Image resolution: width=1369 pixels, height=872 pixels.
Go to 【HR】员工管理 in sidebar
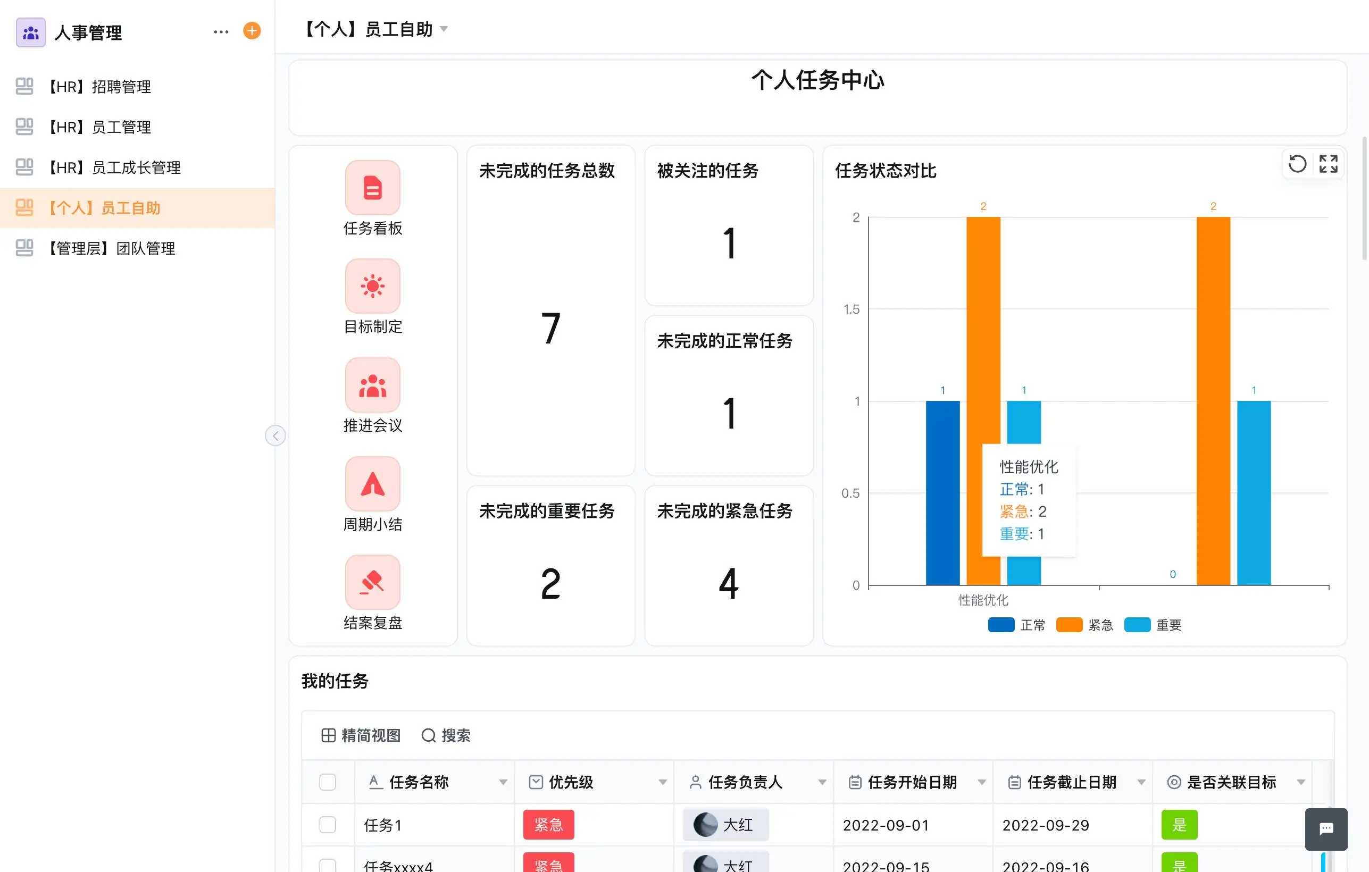click(138, 127)
